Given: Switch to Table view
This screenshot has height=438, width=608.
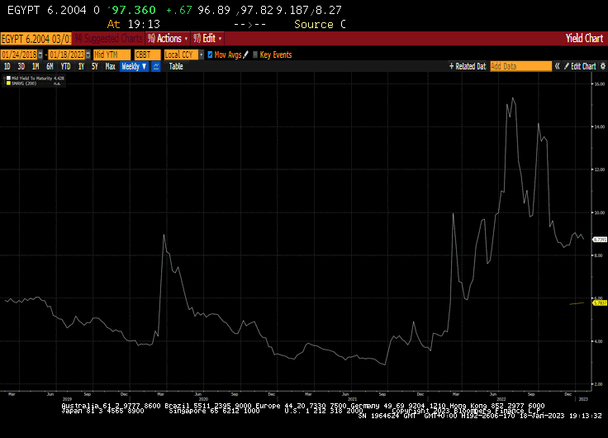Looking at the screenshot, I should pyautogui.click(x=176, y=66).
